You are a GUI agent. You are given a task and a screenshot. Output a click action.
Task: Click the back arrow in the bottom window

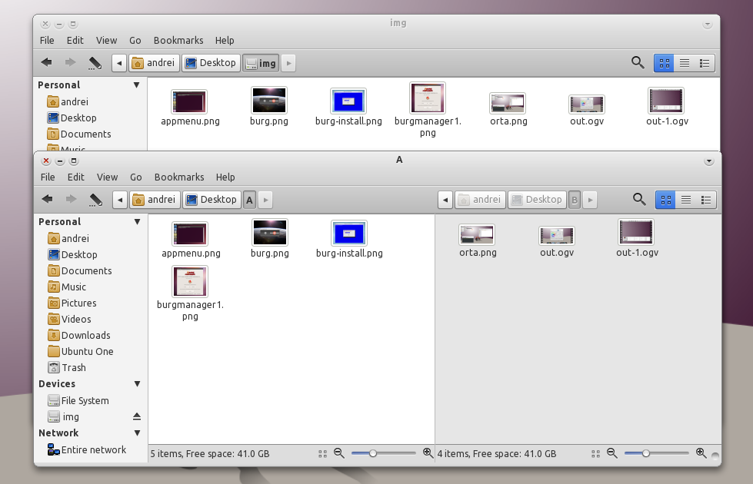(47, 199)
